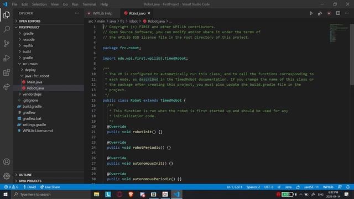Viewport: 354px width, 199px height.
Task: Click the robot breadcrumb segment
Action: pyautogui.click(x=133, y=21)
